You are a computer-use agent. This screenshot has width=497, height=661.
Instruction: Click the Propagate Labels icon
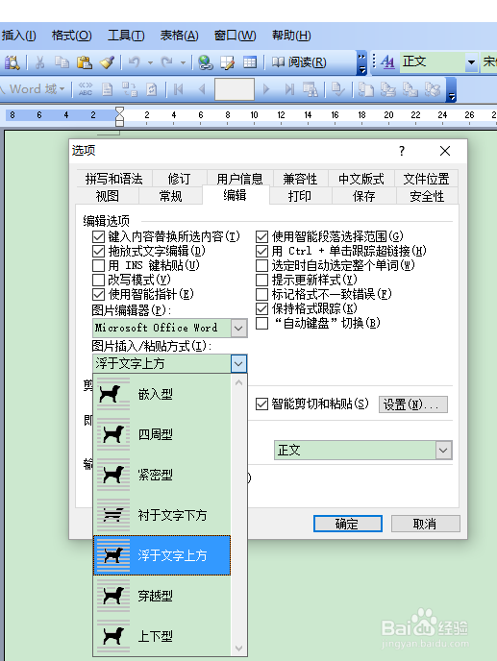click(152, 89)
